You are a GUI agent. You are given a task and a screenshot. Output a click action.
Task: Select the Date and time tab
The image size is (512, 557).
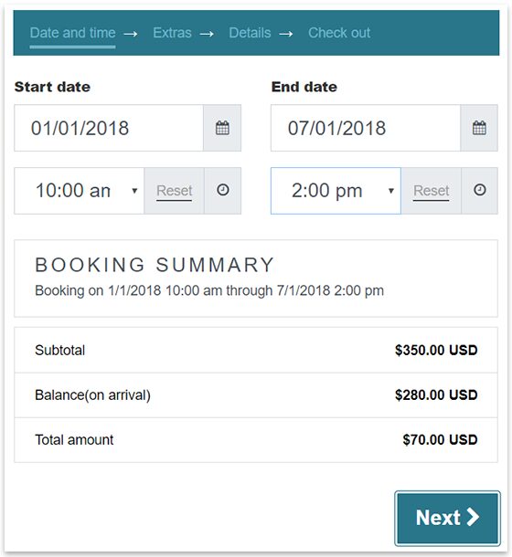[72, 33]
